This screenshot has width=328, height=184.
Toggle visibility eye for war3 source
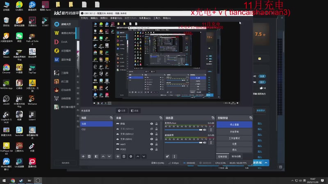152,144
